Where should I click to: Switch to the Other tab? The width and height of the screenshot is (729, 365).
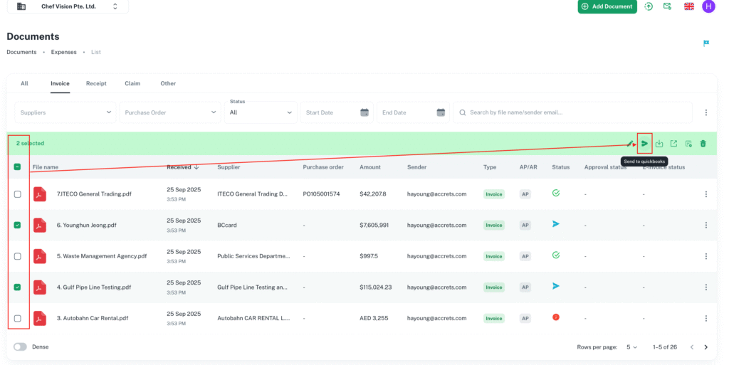click(168, 83)
